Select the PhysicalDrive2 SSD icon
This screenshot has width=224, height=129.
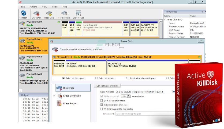[x=22, y=58]
